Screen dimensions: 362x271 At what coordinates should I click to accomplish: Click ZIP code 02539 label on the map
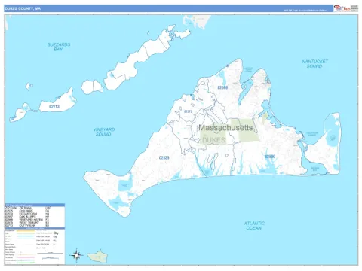click(x=270, y=157)
